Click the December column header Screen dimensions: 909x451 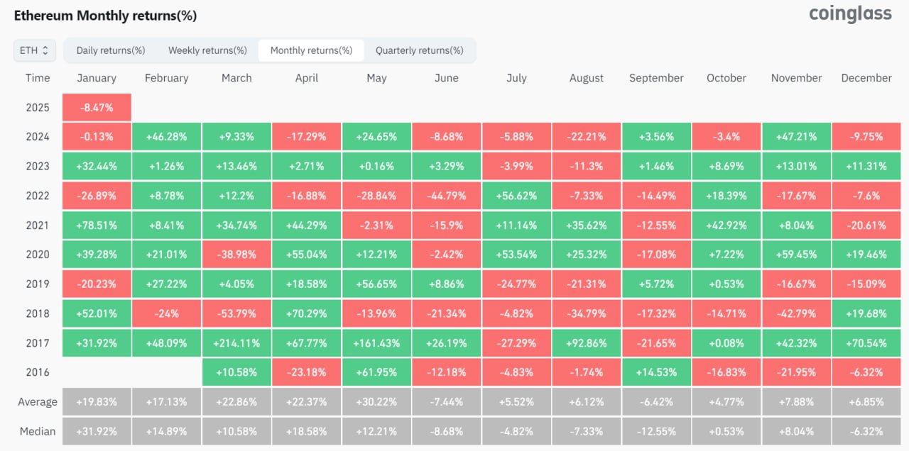(x=866, y=78)
